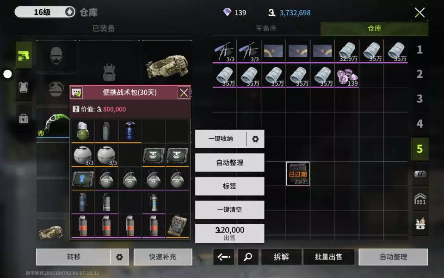Viewport: 444px width, 278px height.
Task: Switch to the 军备库 tab
Action: 266,28
